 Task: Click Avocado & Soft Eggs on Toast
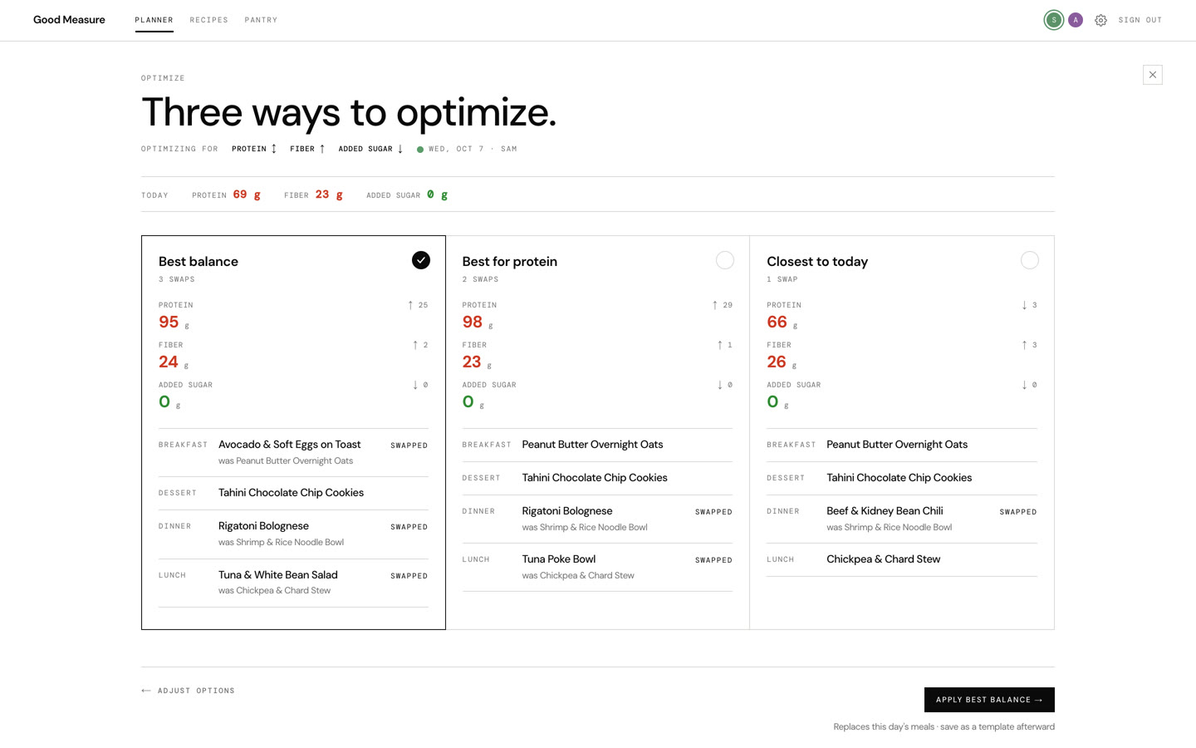[x=289, y=445]
